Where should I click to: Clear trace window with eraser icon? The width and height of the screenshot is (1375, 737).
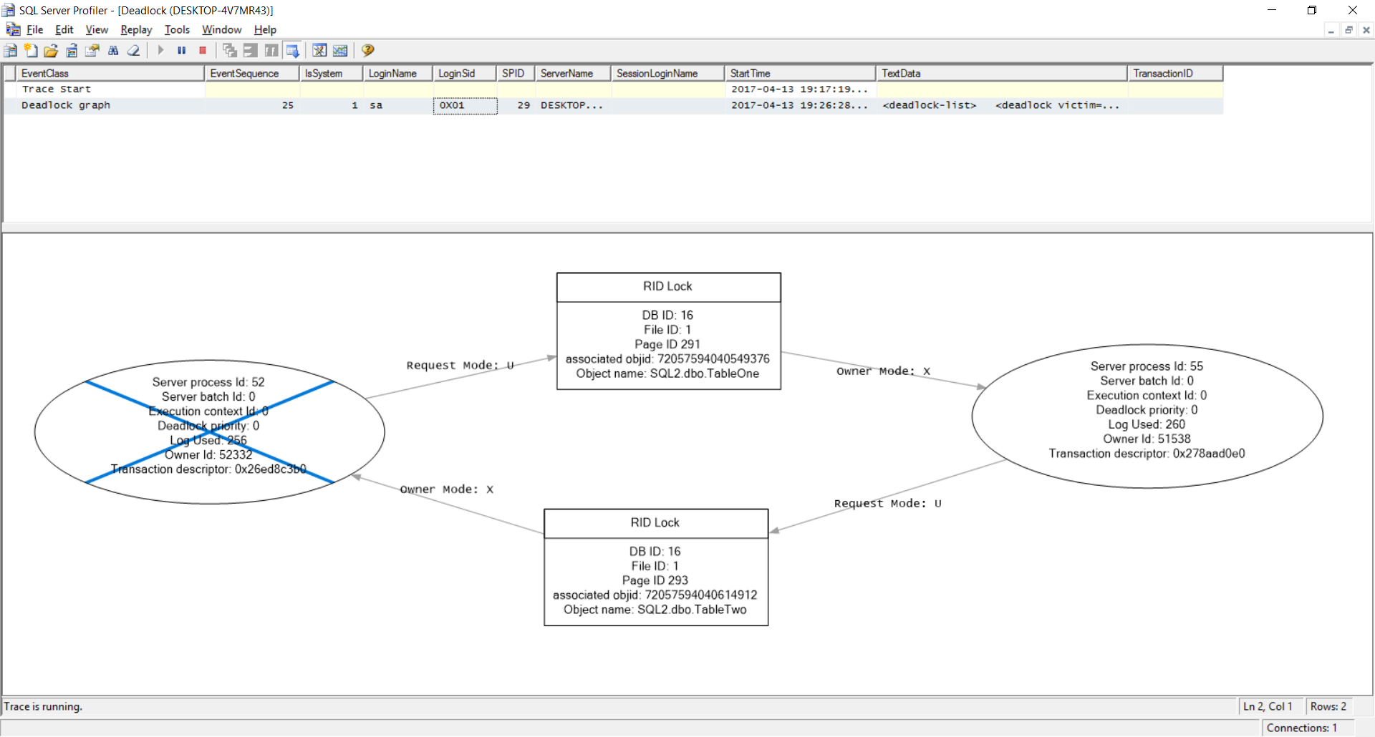click(x=134, y=51)
